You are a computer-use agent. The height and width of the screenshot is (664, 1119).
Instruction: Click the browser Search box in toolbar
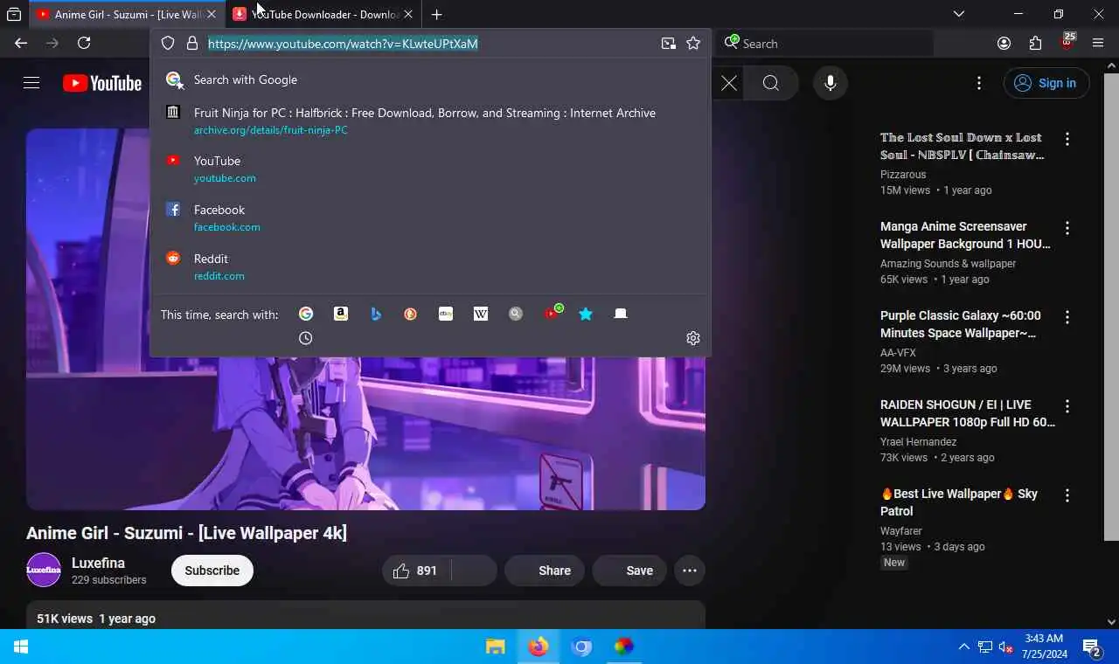[826, 43]
